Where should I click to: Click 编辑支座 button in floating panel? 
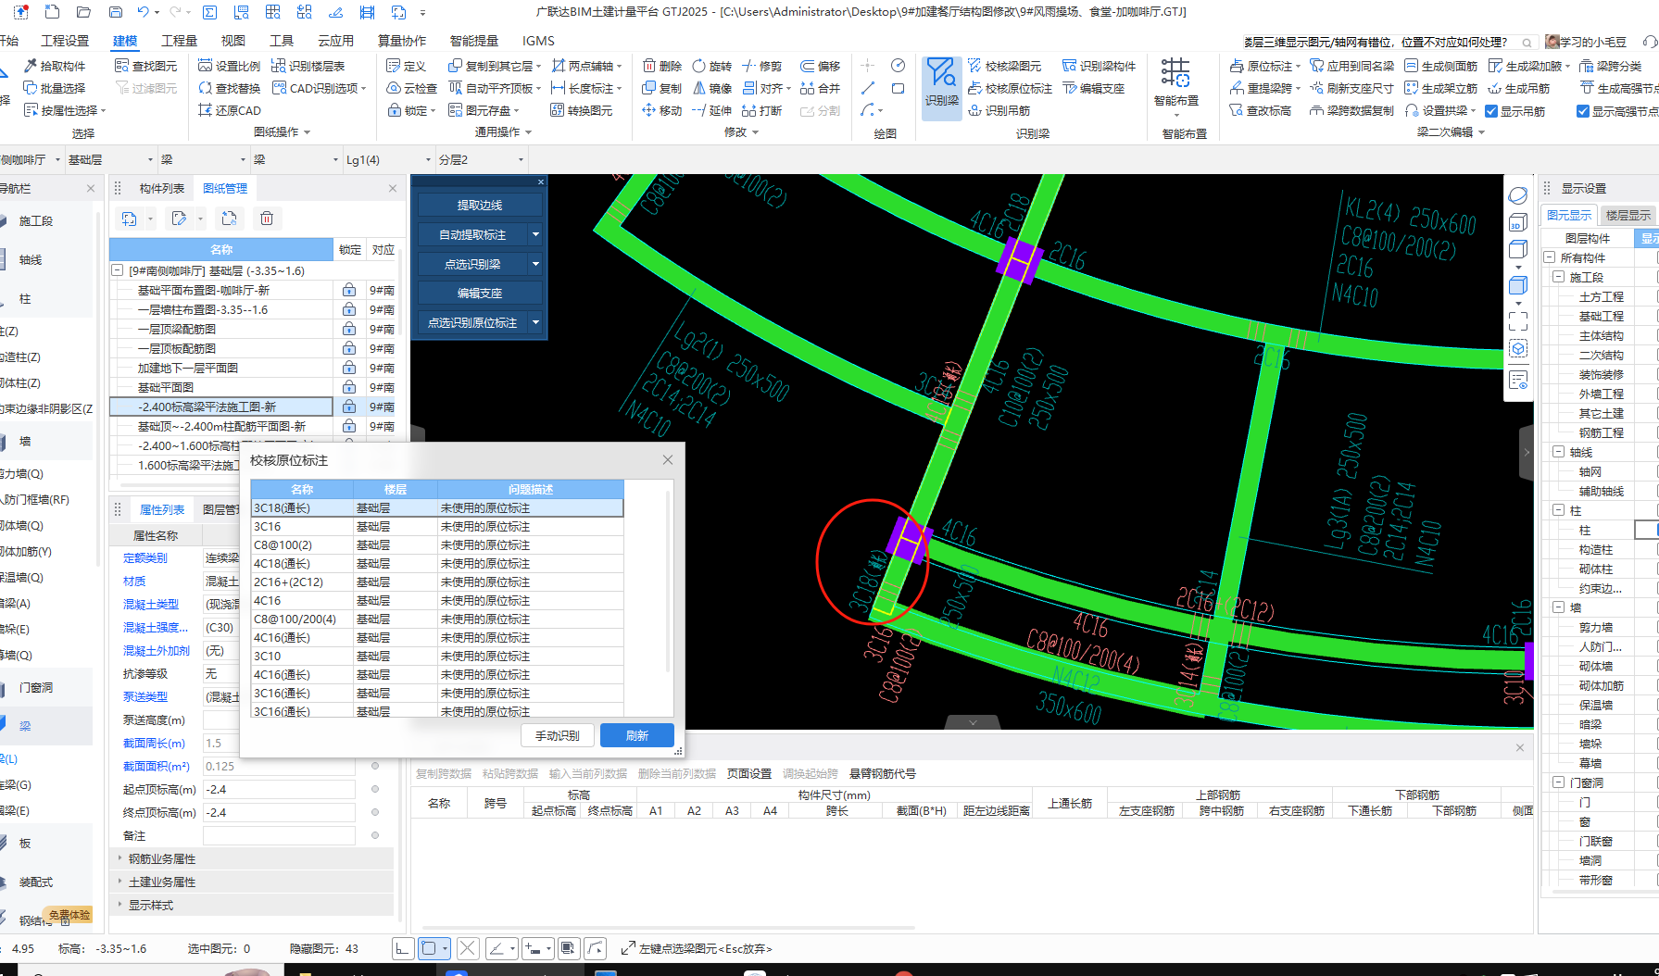[x=479, y=293]
